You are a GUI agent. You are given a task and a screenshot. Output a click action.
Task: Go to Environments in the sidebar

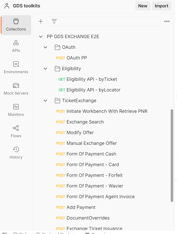pos(16,68)
